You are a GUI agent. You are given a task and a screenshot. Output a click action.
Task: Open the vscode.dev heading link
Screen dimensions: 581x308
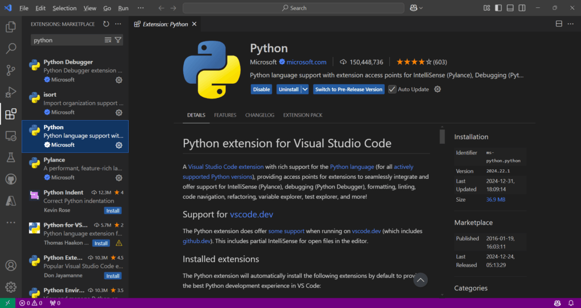point(251,215)
